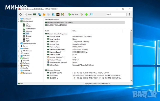Select SPD in the tree
The width and height of the screenshot is (160, 101).
point(27,34)
